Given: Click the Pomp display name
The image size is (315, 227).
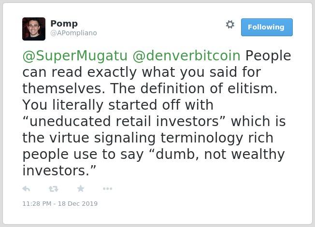Looking at the screenshot, I should point(64,24).
